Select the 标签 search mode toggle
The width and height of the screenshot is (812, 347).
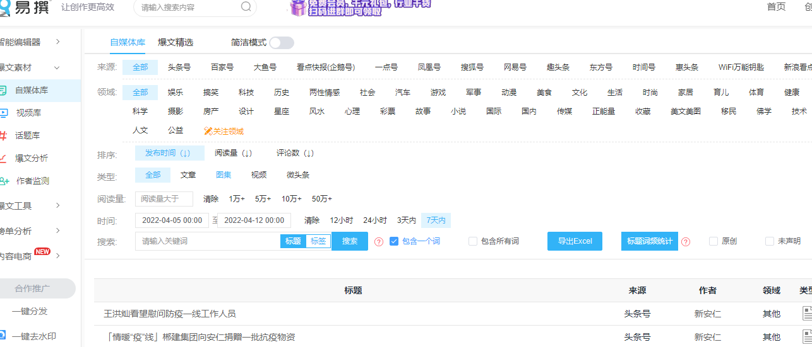[x=318, y=241]
